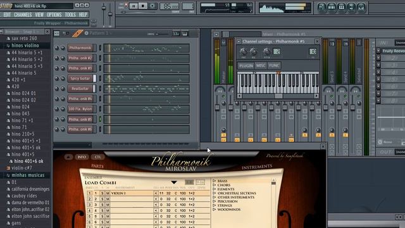Click the stop button in the transport bar
The height and width of the screenshot is (228, 405).
click(143, 6)
